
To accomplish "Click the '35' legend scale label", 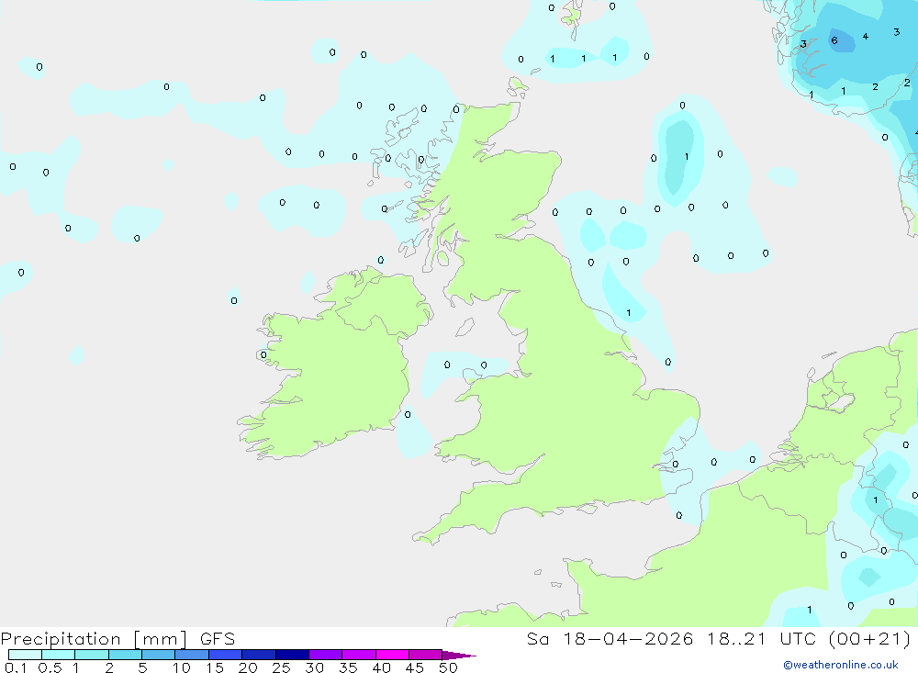I will click(x=348, y=667).
